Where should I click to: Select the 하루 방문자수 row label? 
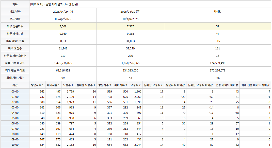click(x=15, y=26)
